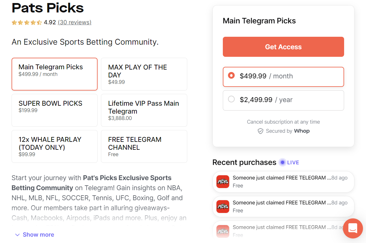Click the Picks logo on first recent purchase
The image size is (366, 243).
pyautogui.click(x=223, y=181)
